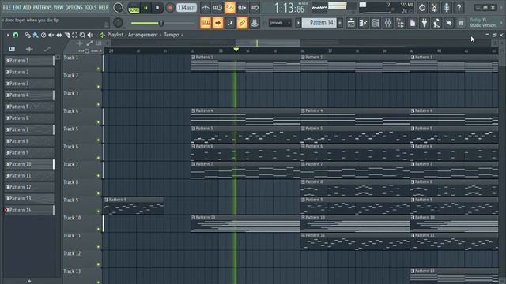Open the Channel rack
This screenshot has height=284, width=506.
click(376, 23)
